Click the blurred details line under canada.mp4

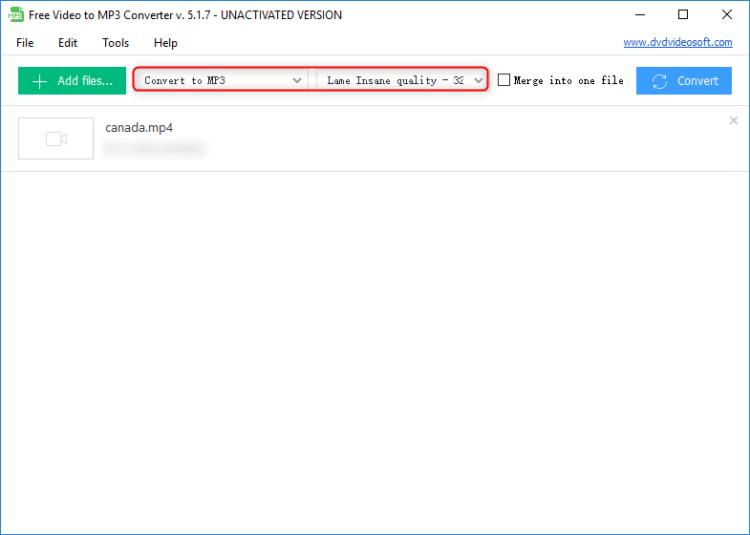pyautogui.click(x=154, y=149)
